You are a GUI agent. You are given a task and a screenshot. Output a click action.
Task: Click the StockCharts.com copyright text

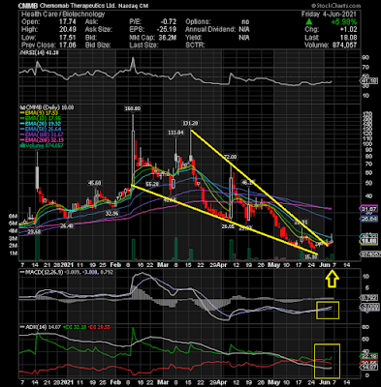tap(335, 6)
